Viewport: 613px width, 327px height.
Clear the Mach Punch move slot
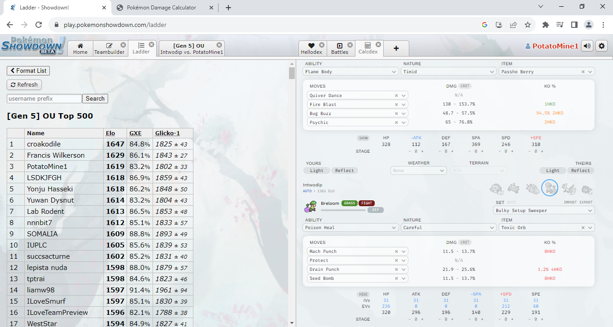396,252
